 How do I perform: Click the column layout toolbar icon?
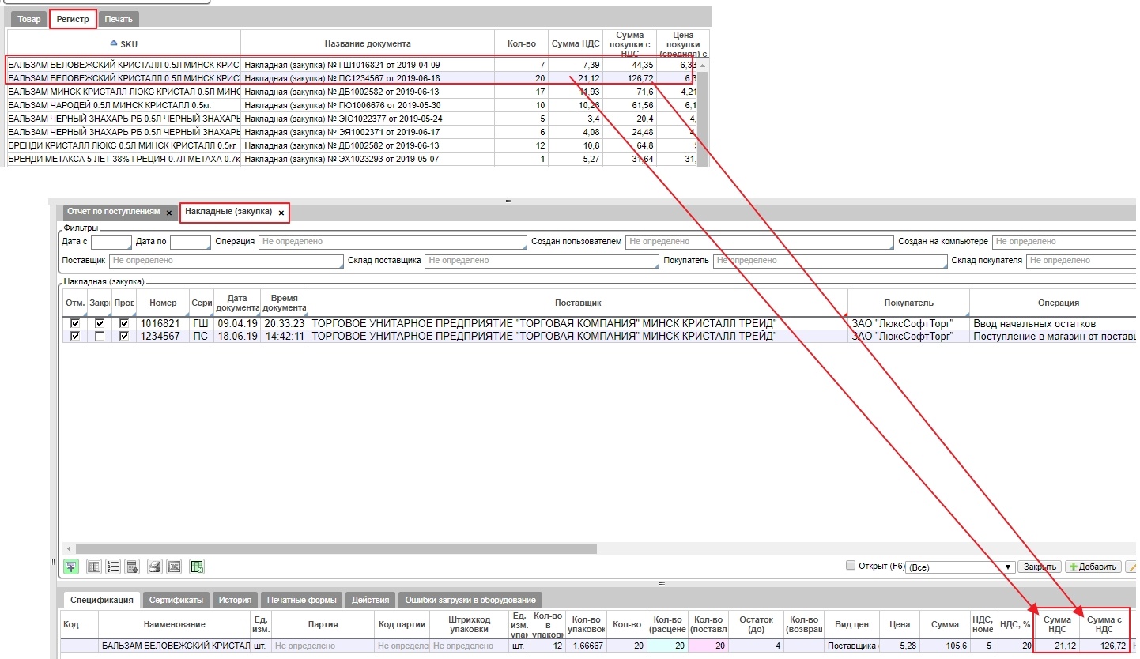pyautogui.click(x=94, y=567)
